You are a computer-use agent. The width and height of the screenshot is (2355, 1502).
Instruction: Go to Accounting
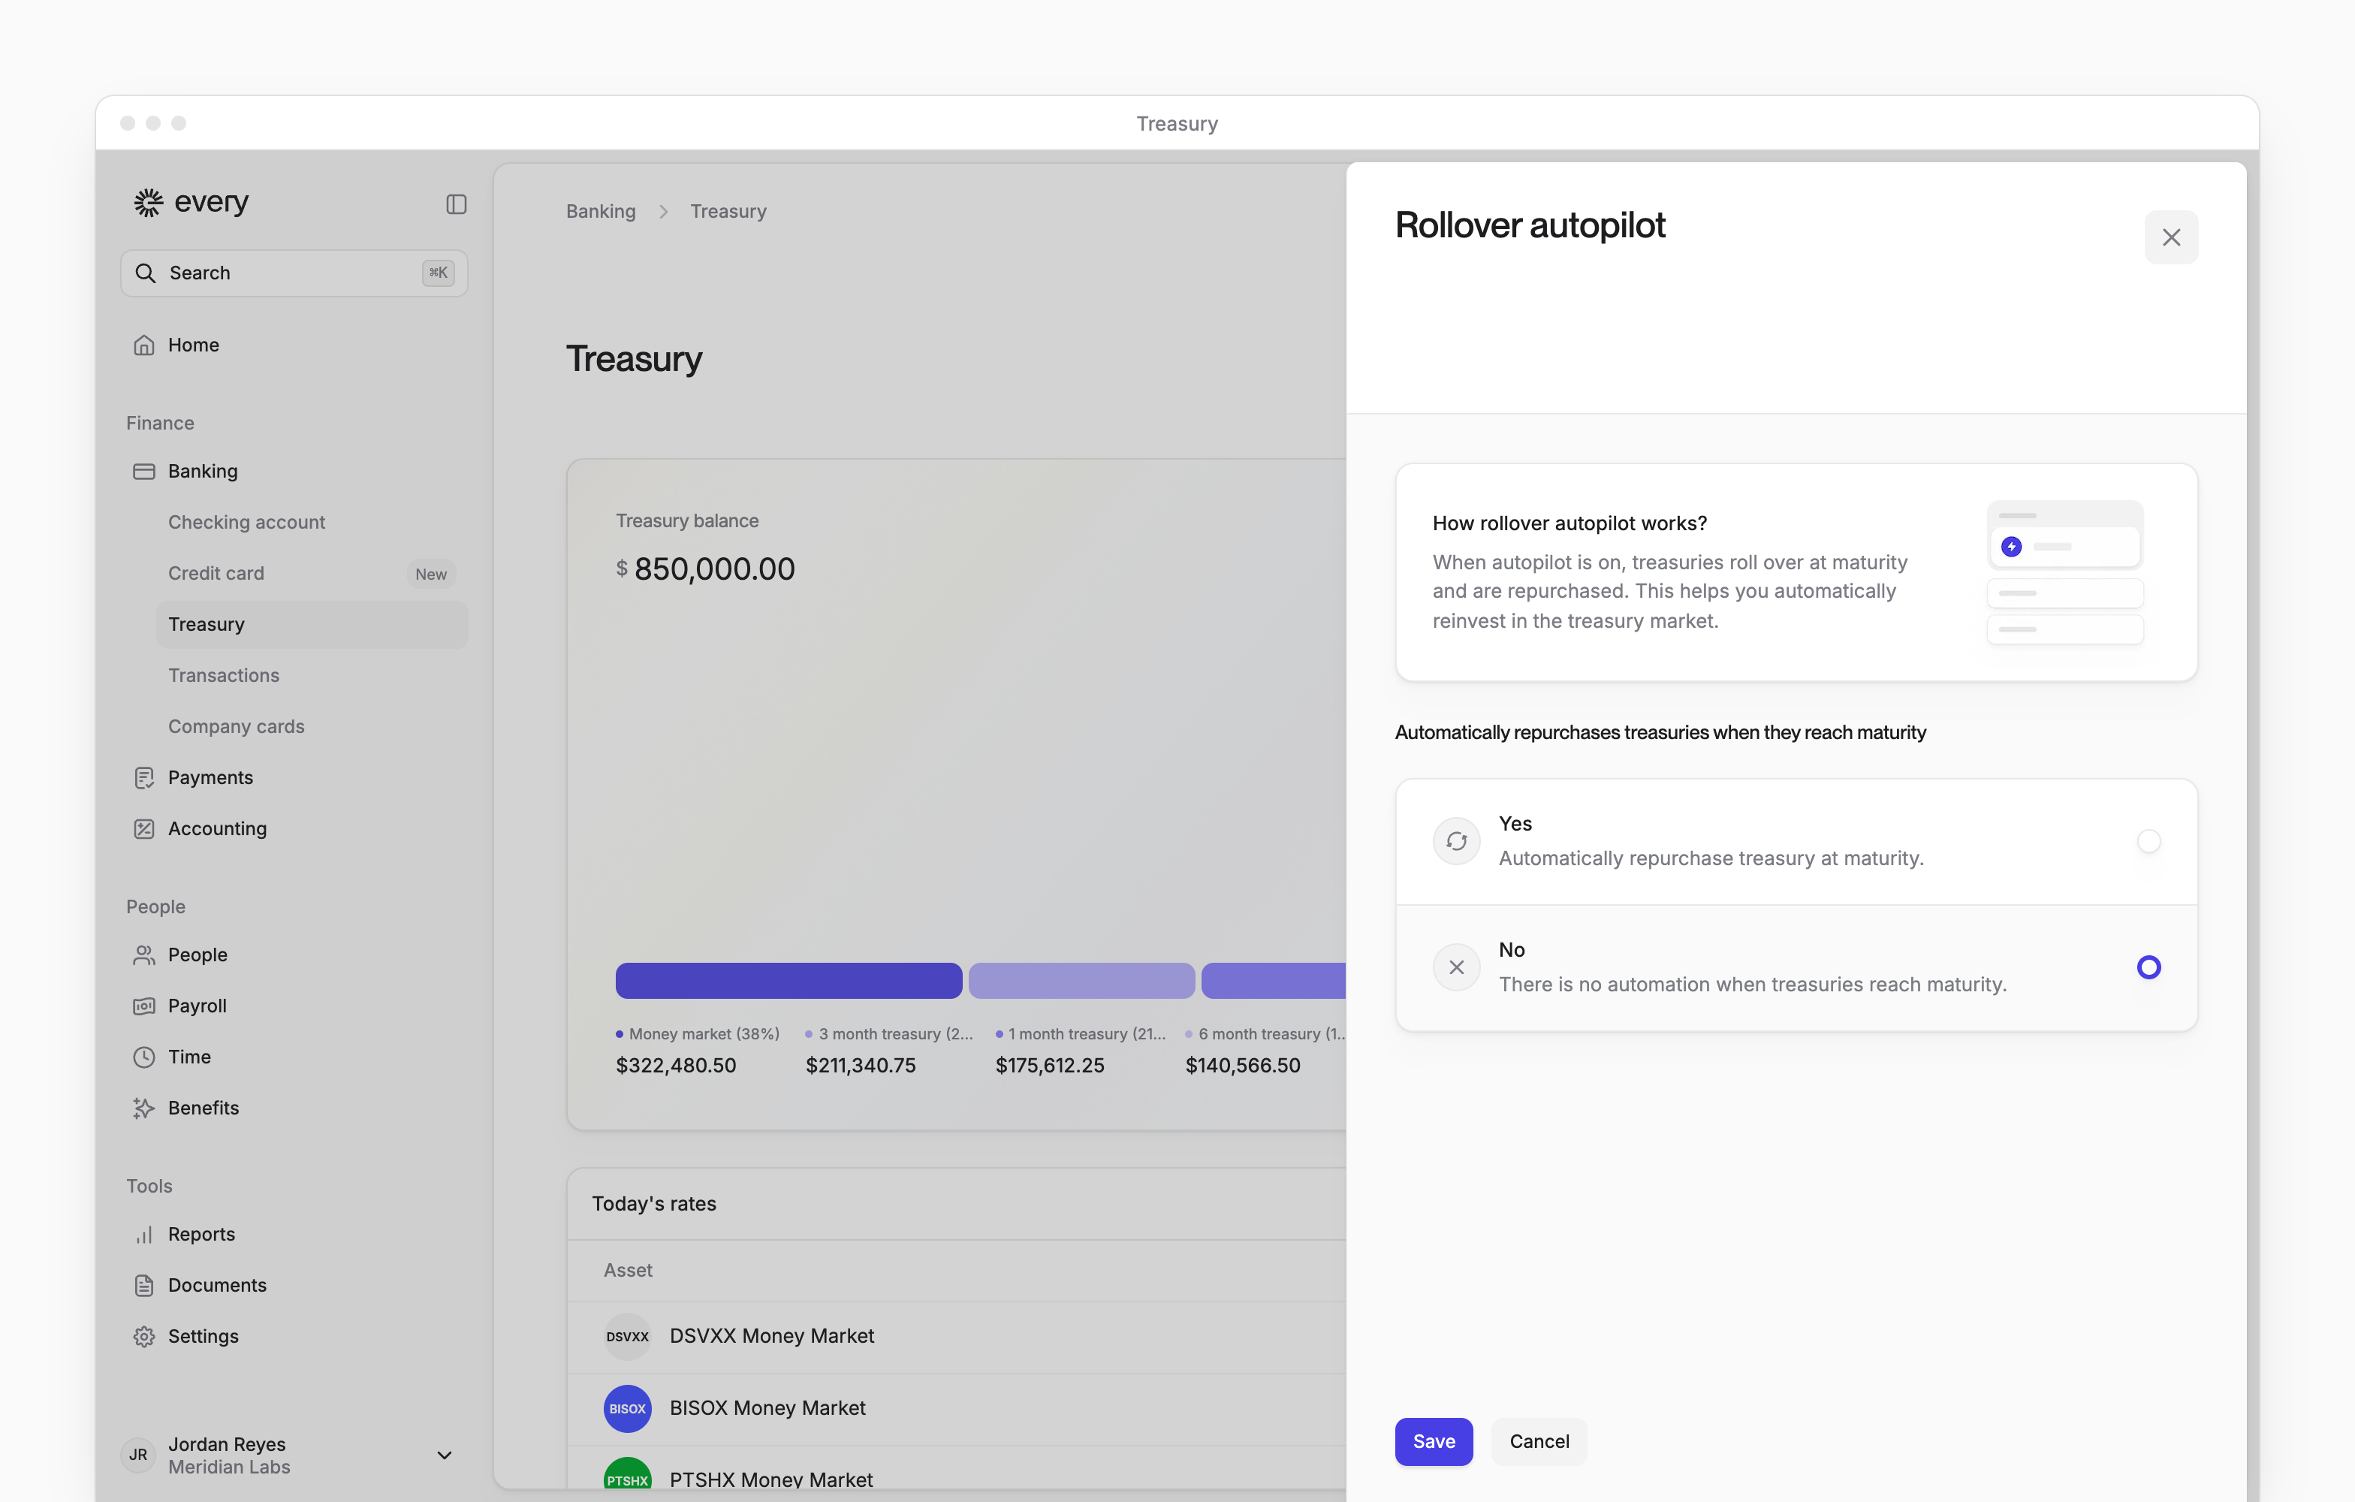click(294, 828)
